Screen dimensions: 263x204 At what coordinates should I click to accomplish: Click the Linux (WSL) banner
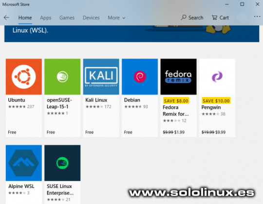[x=131, y=34]
